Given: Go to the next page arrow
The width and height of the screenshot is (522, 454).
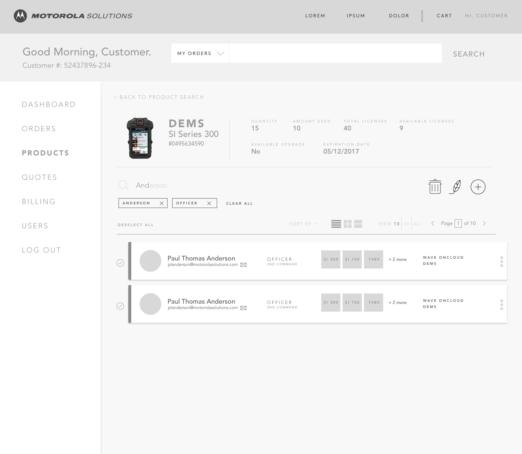Looking at the screenshot, I should point(484,223).
